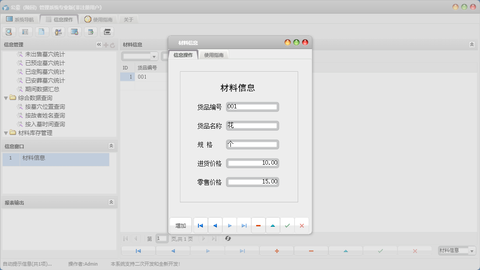
Task: Click the teal up-triangle icon in dialog
Action: [273, 225]
